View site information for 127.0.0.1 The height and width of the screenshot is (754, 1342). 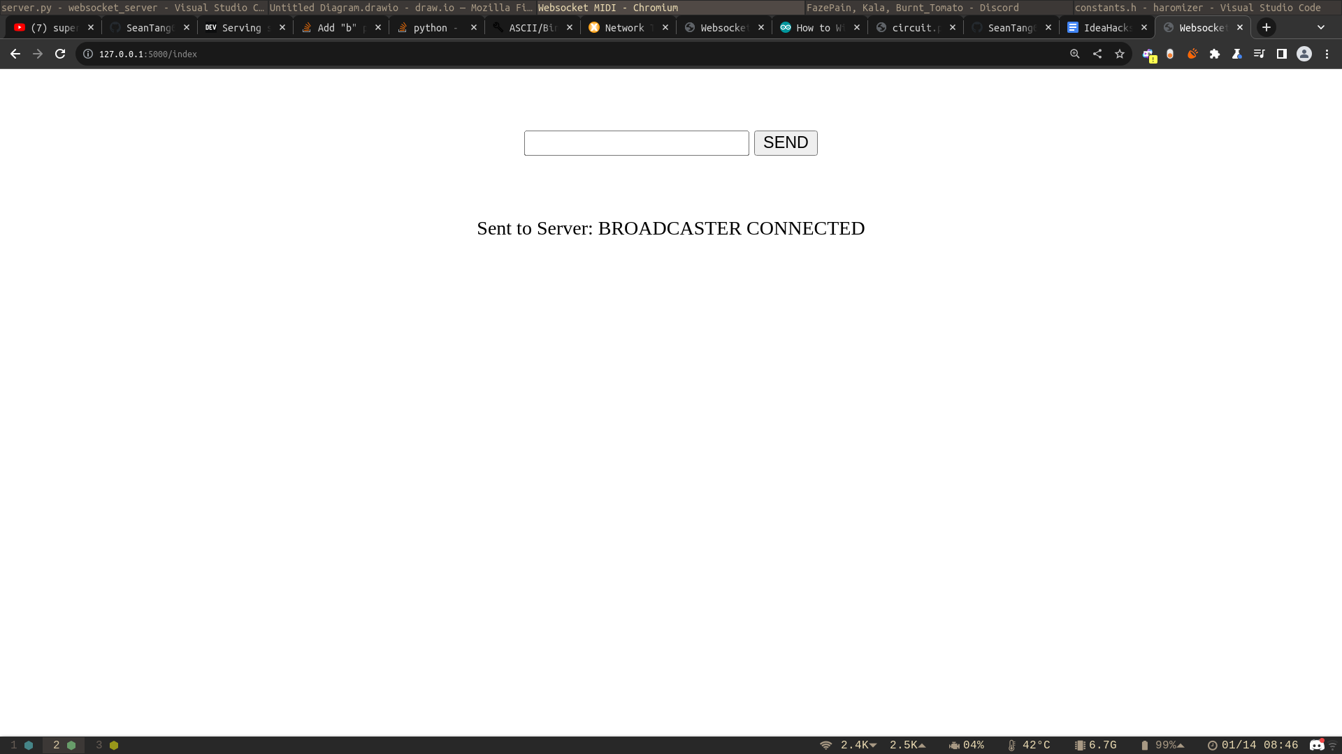tap(88, 54)
